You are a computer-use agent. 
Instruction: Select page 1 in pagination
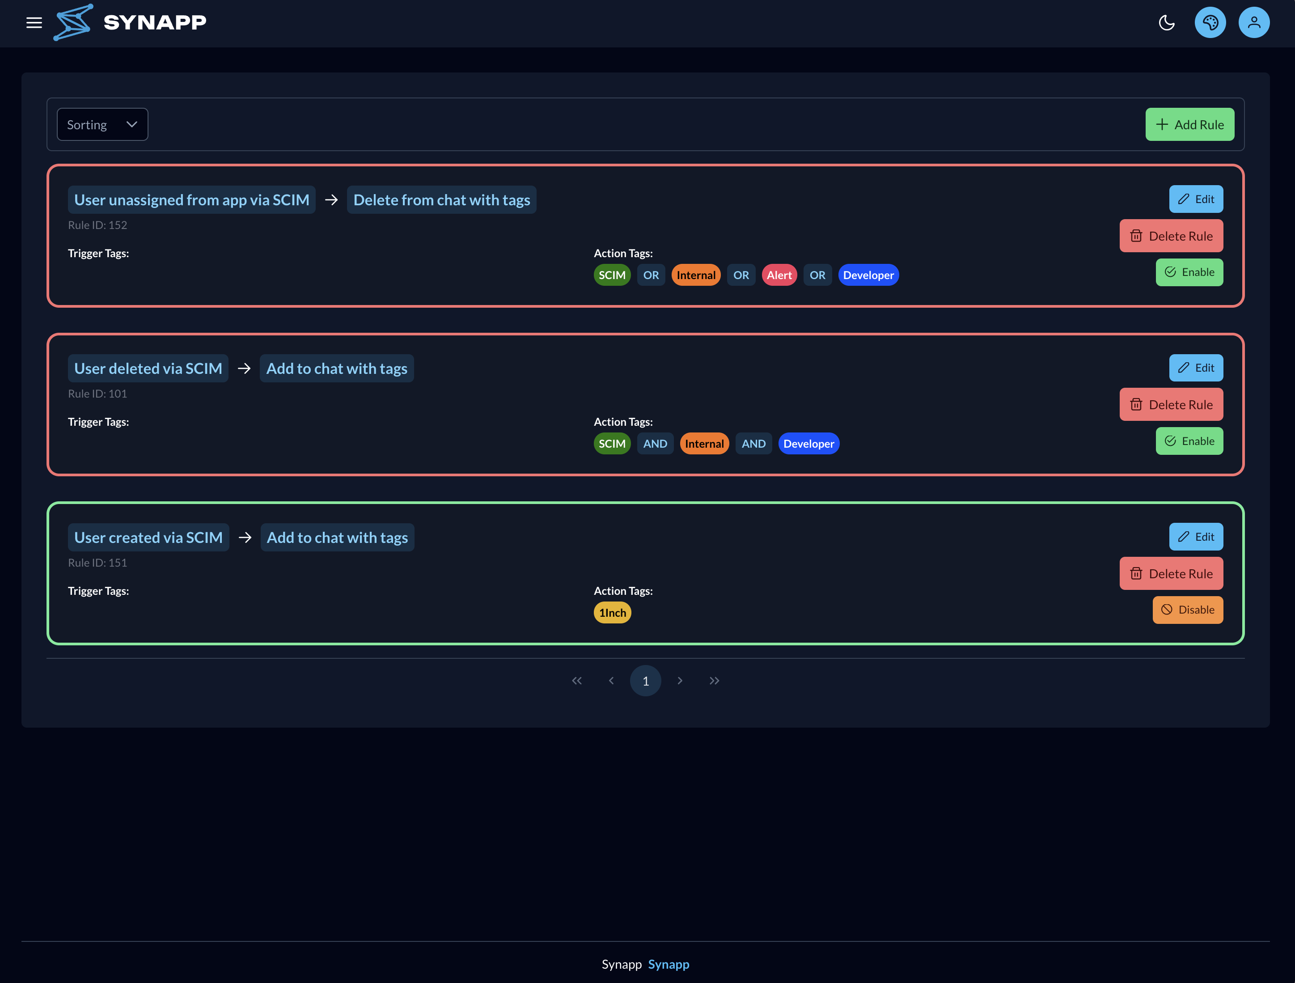645,681
